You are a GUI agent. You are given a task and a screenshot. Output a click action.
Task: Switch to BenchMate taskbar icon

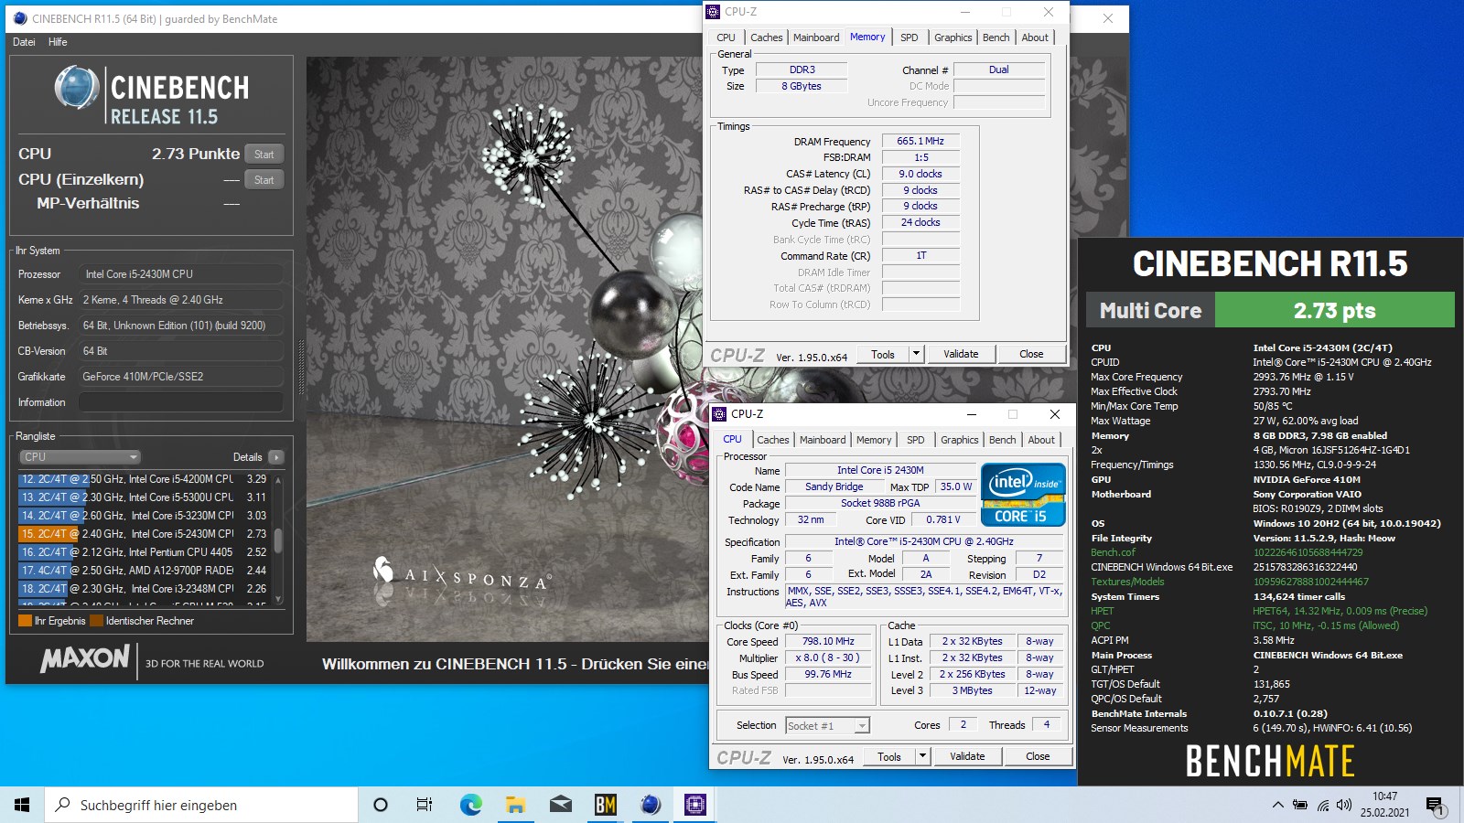pyautogui.click(x=605, y=805)
